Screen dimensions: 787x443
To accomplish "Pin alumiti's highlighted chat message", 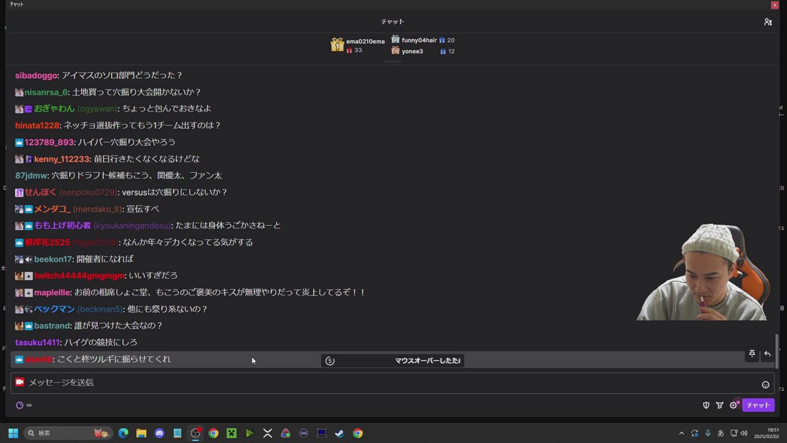I will point(751,354).
